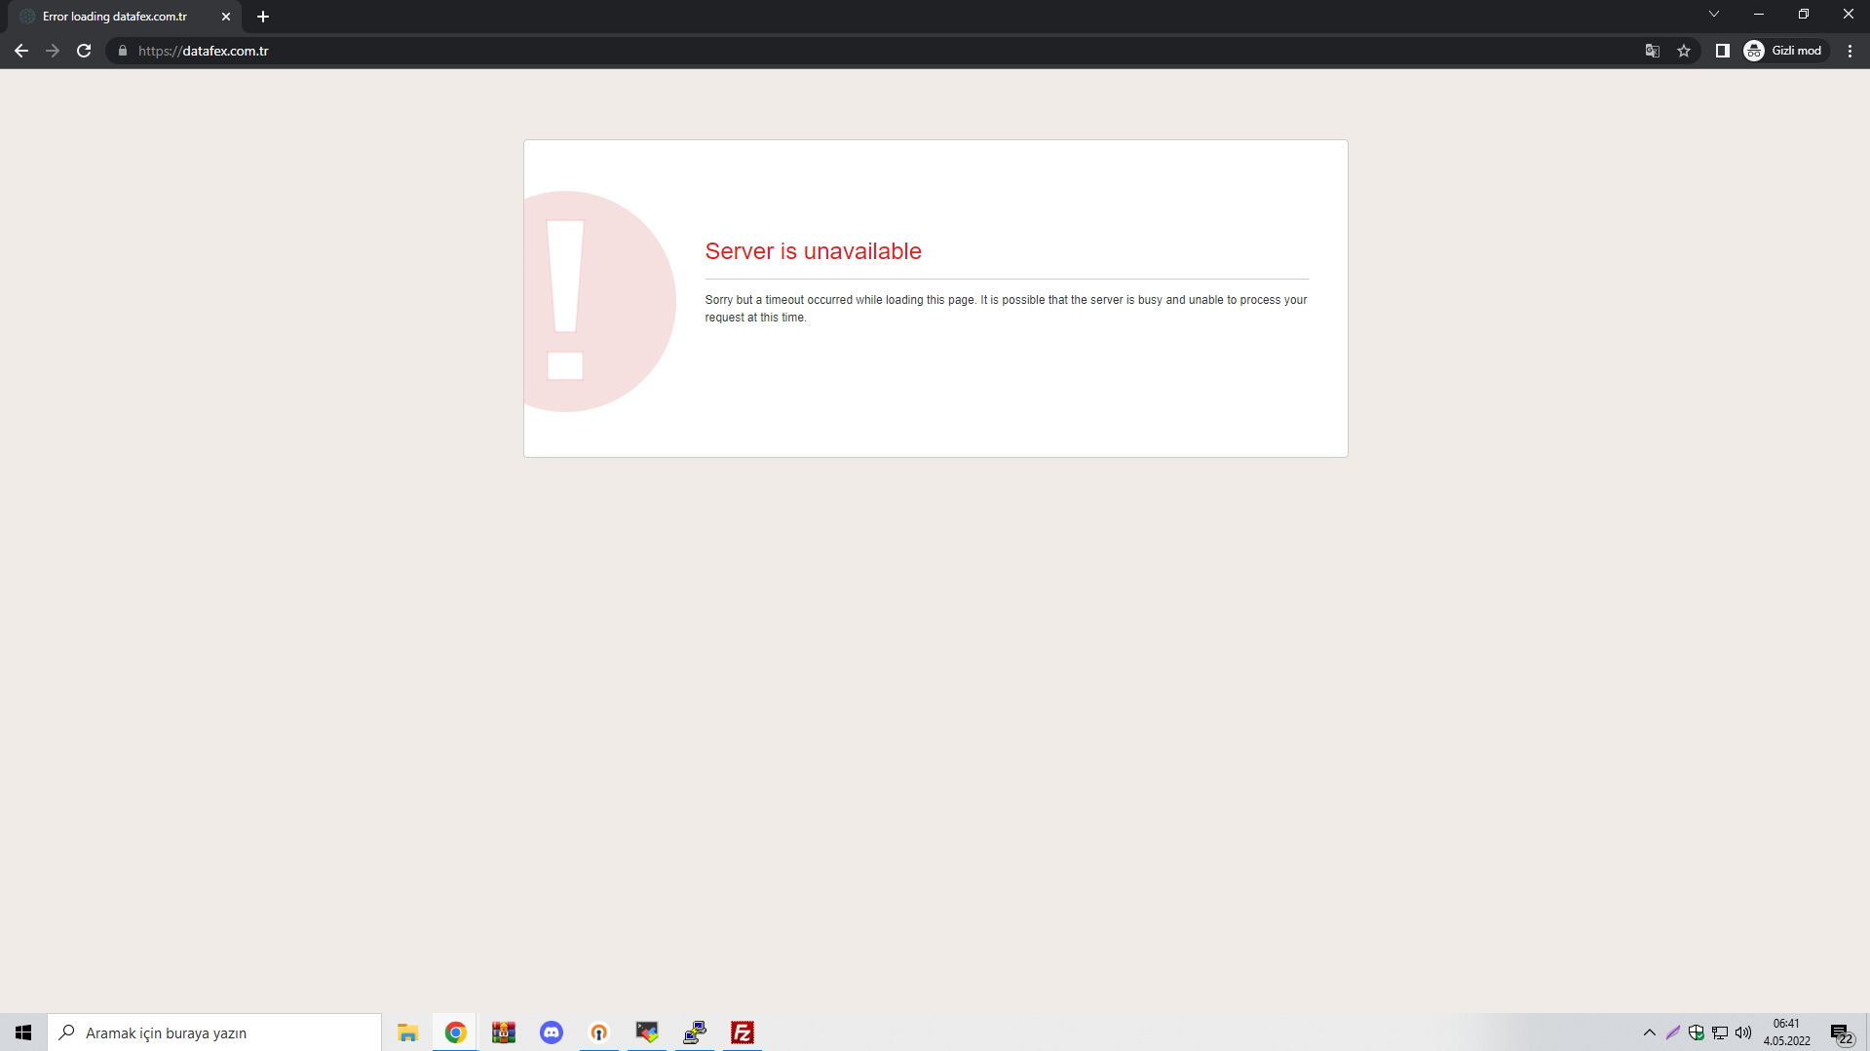Image resolution: width=1870 pixels, height=1051 pixels.
Task: Open a new tab with the plus button
Action: point(263,17)
